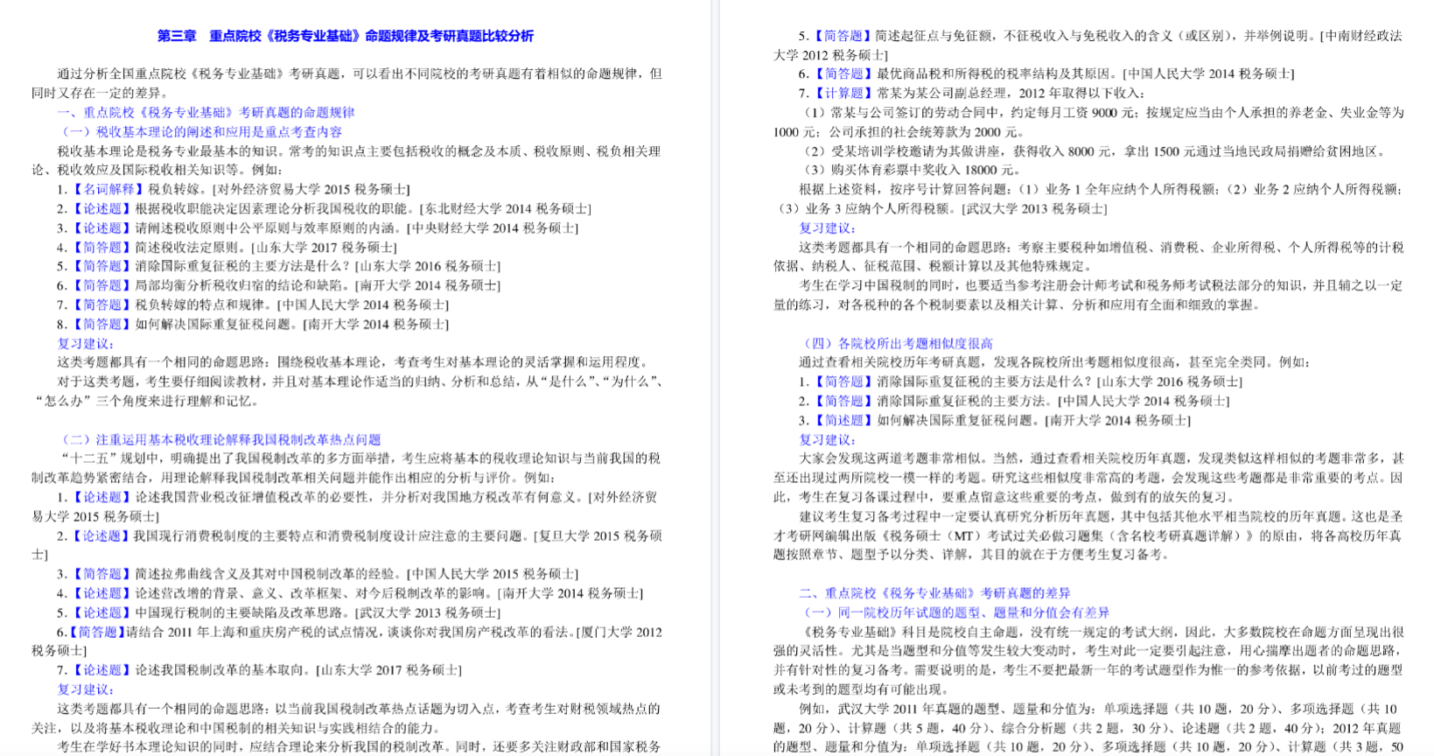
Task: Click 【论述题】 tag before 论述营改增的背景
Action: tap(101, 593)
